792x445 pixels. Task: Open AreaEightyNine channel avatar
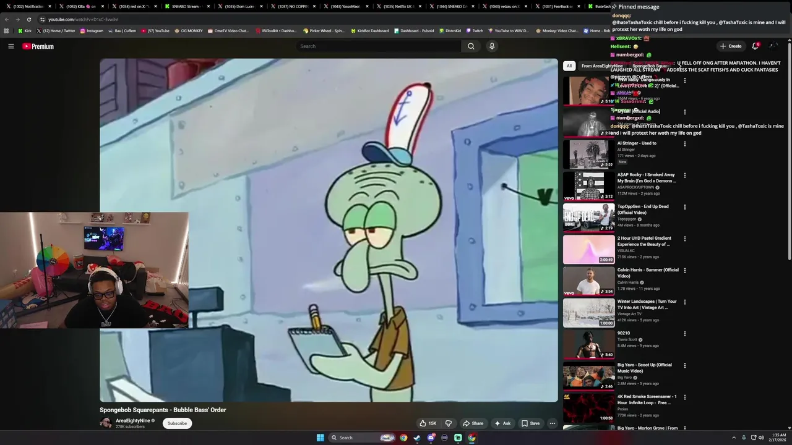[106, 423]
